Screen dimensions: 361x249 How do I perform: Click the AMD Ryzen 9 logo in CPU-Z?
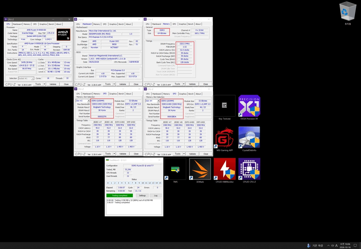[x=63, y=34]
